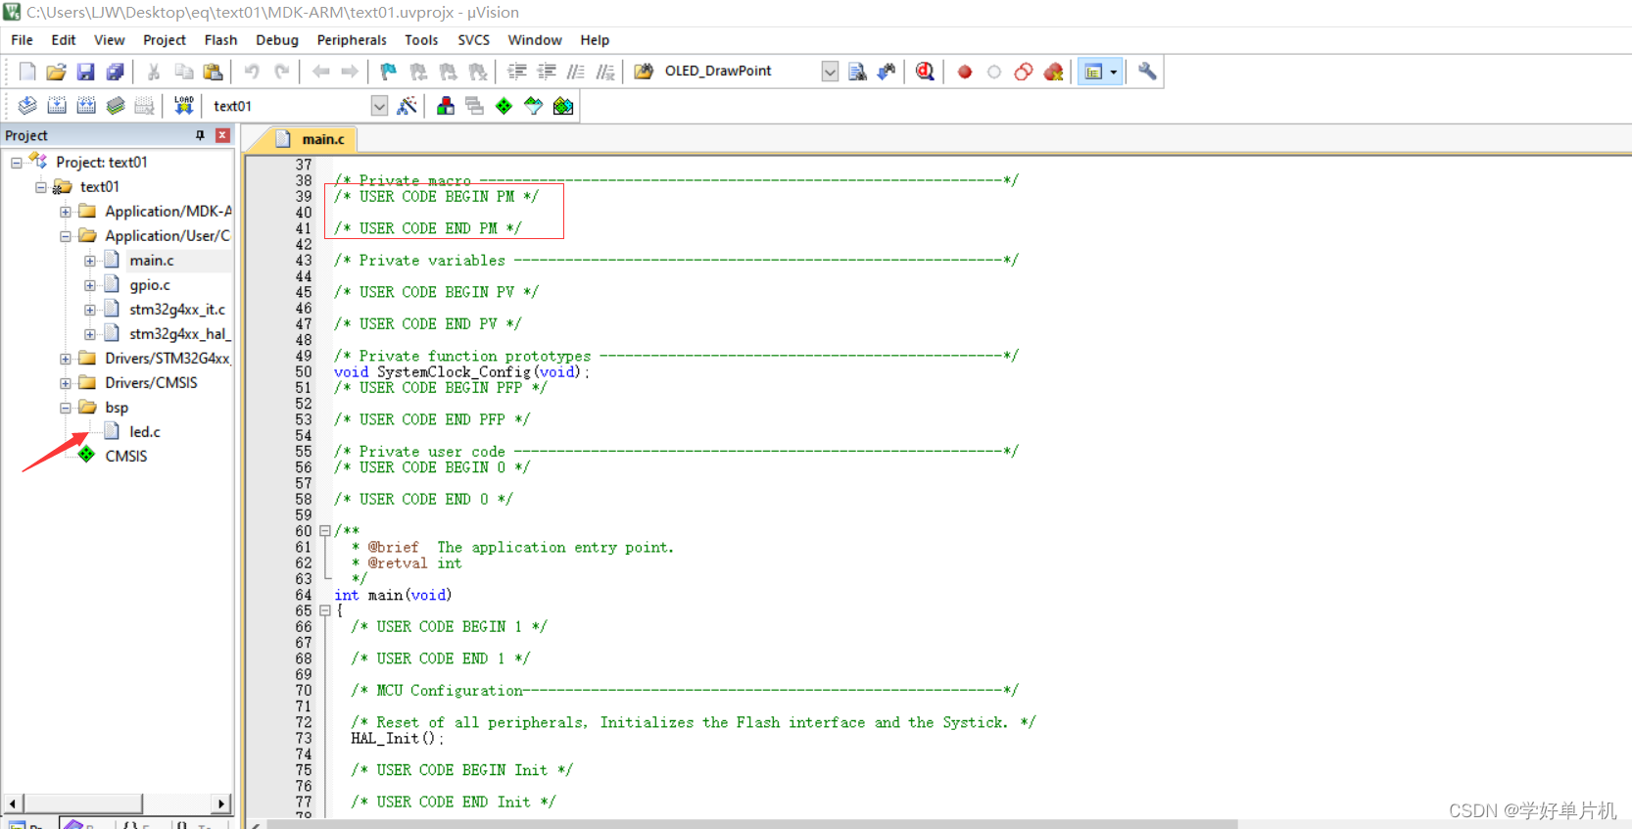
Task: Build target files icon
Action: (x=57, y=106)
